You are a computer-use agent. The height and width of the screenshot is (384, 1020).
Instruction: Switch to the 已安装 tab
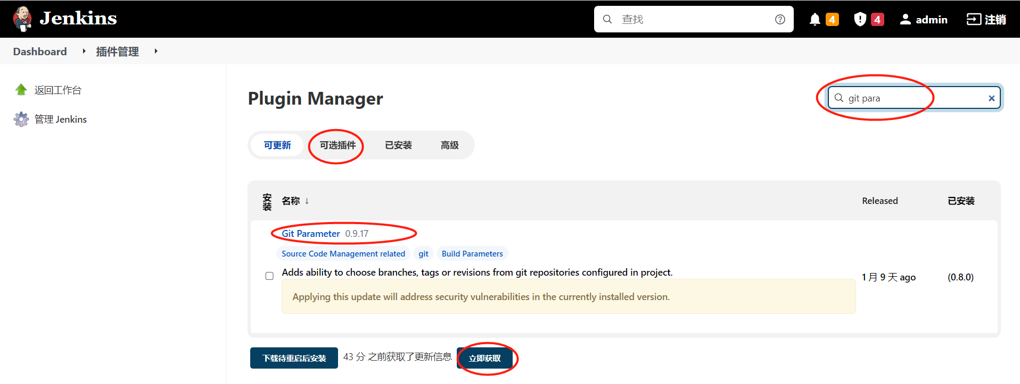coord(398,145)
